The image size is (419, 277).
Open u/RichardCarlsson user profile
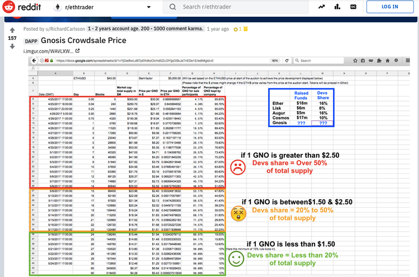[64, 29]
